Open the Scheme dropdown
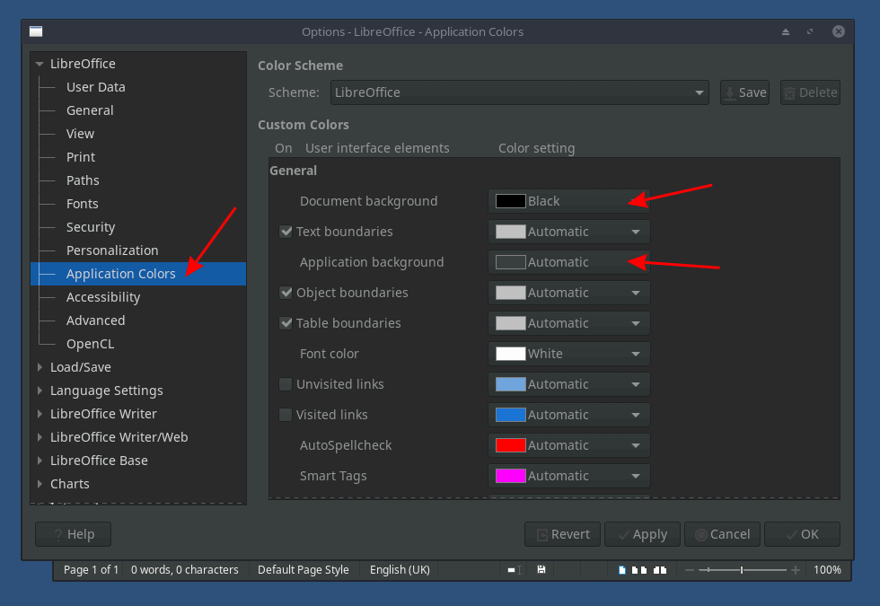Viewport: 880px width, 606px height. click(699, 92)
